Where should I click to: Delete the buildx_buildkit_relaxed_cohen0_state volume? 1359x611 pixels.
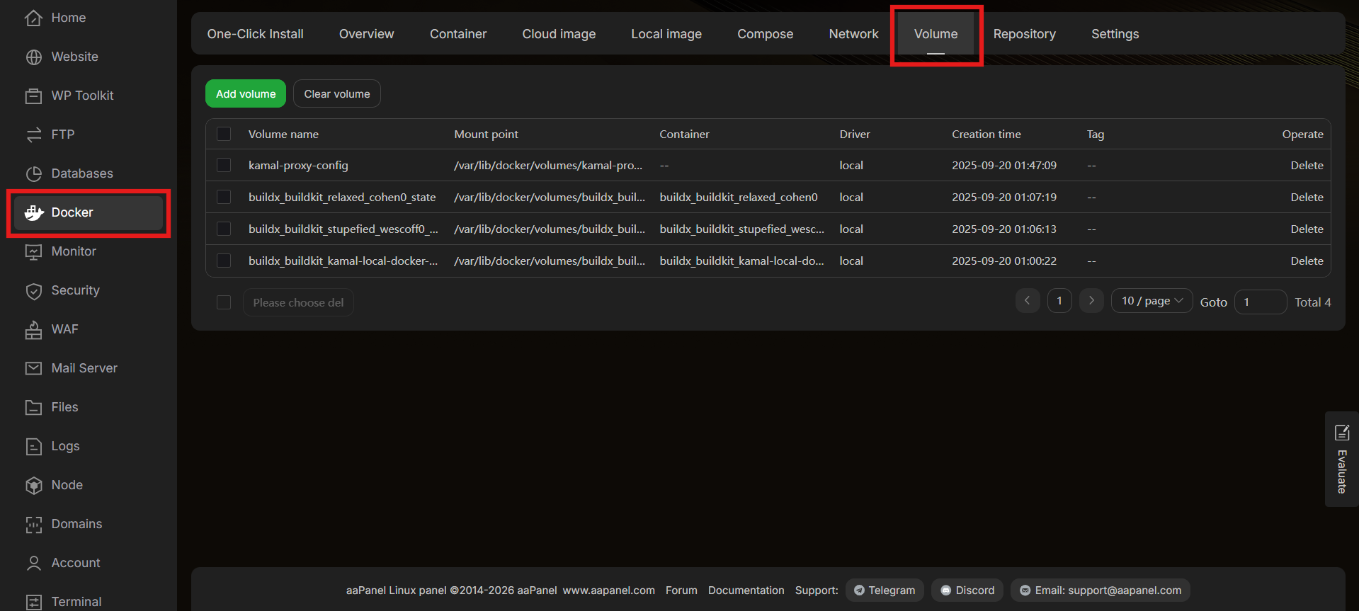click(x=1307, y=197)
